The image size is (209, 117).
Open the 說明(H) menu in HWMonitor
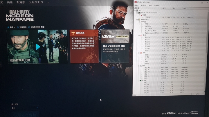[156, 5]
